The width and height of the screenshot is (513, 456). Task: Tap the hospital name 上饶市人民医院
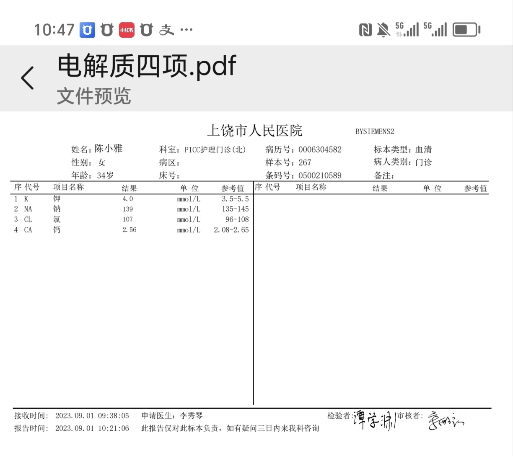click(255, 131)
